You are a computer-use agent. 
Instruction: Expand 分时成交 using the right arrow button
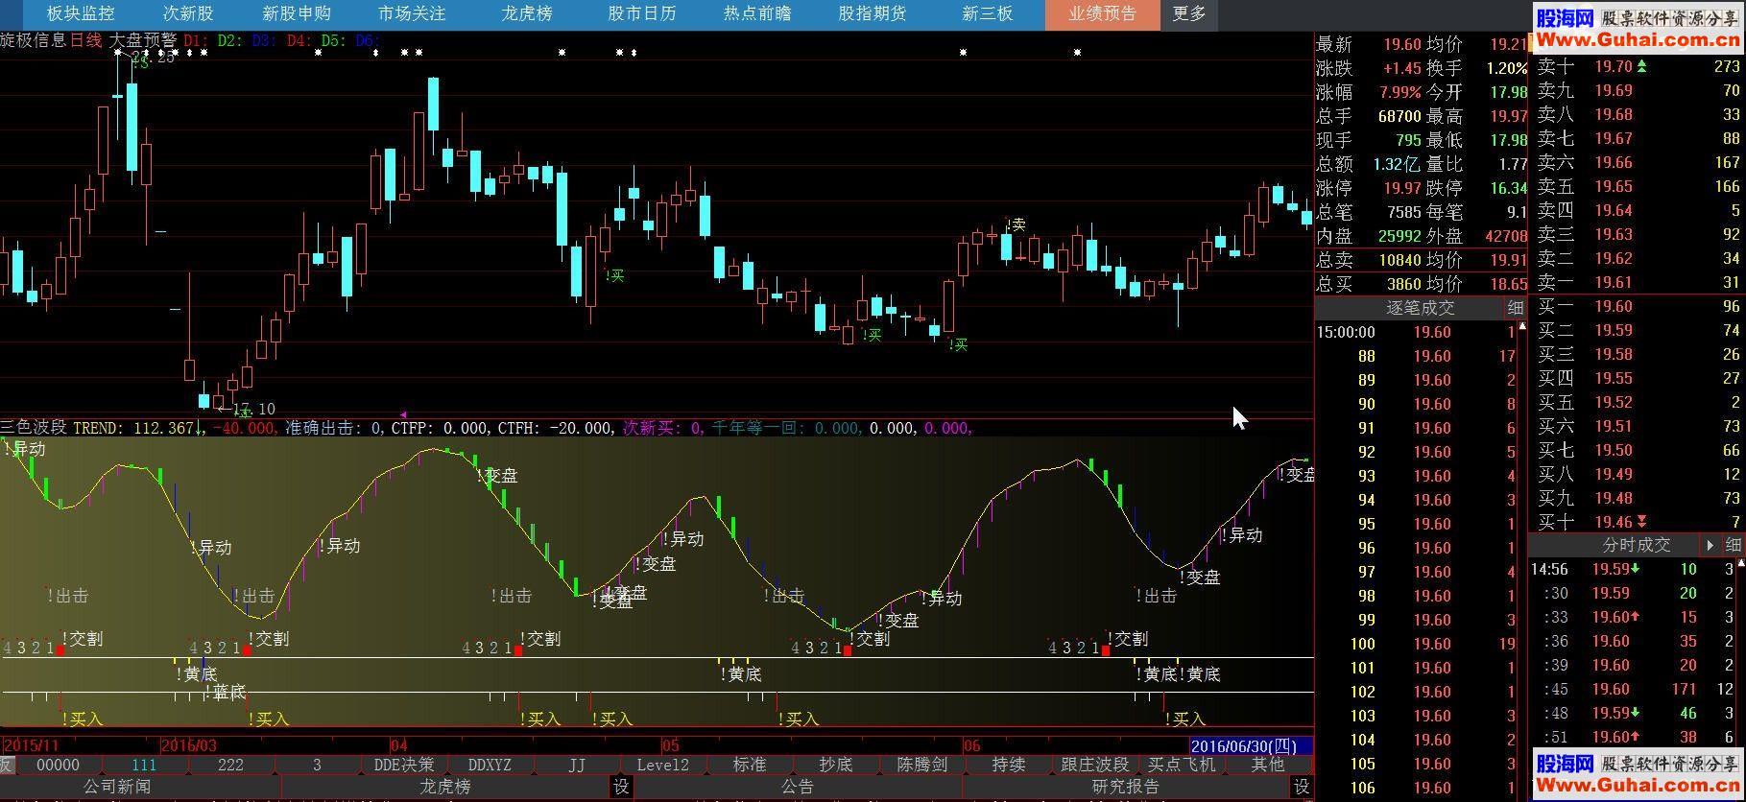click(1710, 545)
